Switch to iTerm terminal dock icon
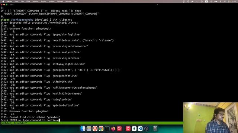 pyautogui.click(x=107, y=129)
